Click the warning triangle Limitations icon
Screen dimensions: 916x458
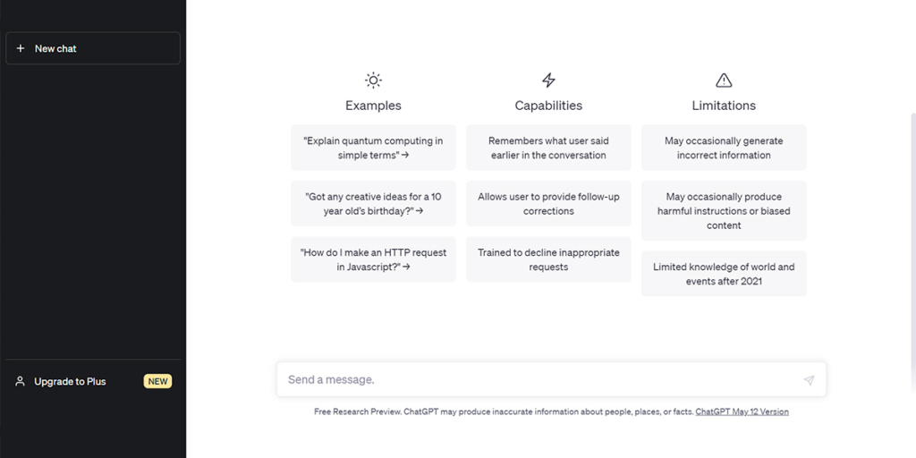(x=724, y=81)
